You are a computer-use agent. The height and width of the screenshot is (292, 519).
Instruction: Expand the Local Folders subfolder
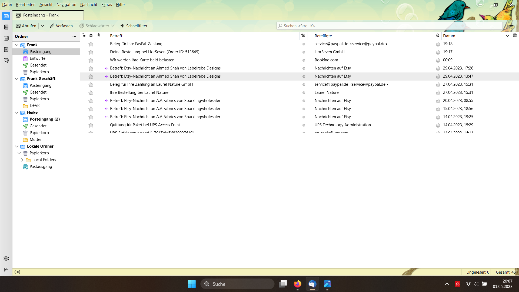point(22,160)
